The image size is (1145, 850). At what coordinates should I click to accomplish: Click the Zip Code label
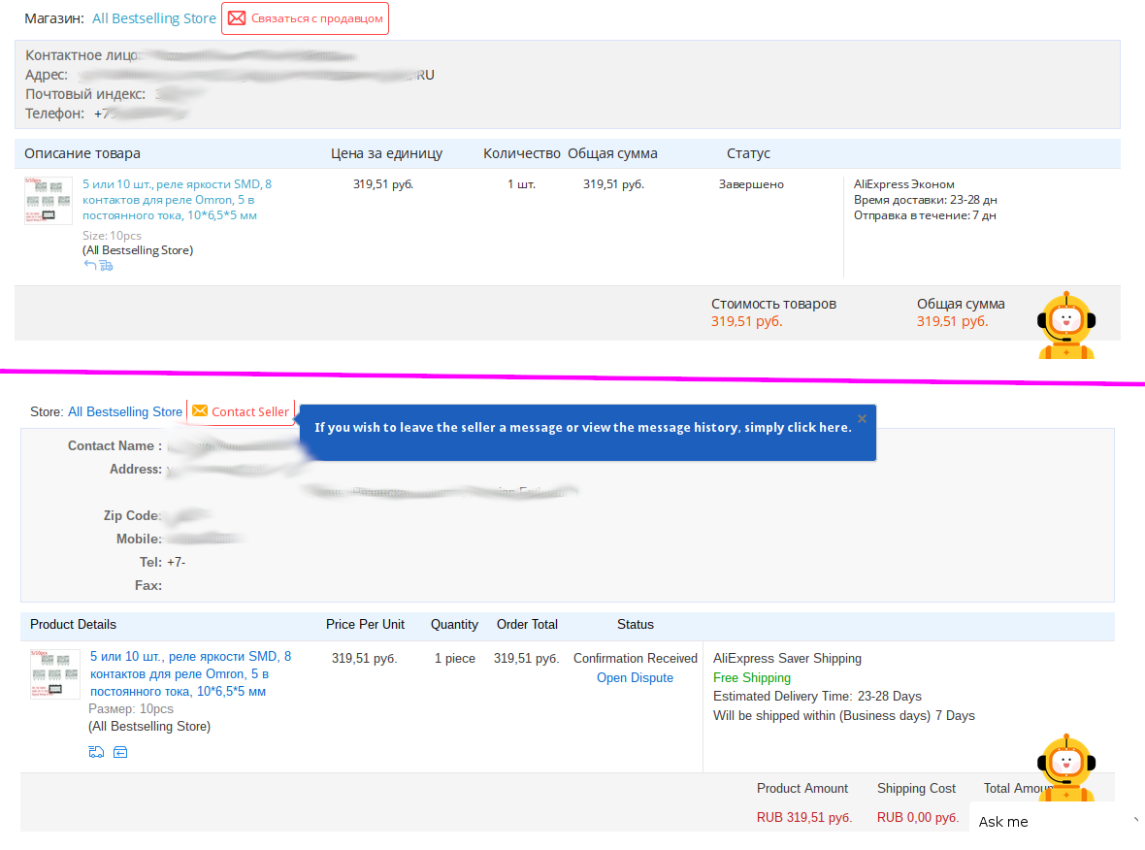click(132, 515)
